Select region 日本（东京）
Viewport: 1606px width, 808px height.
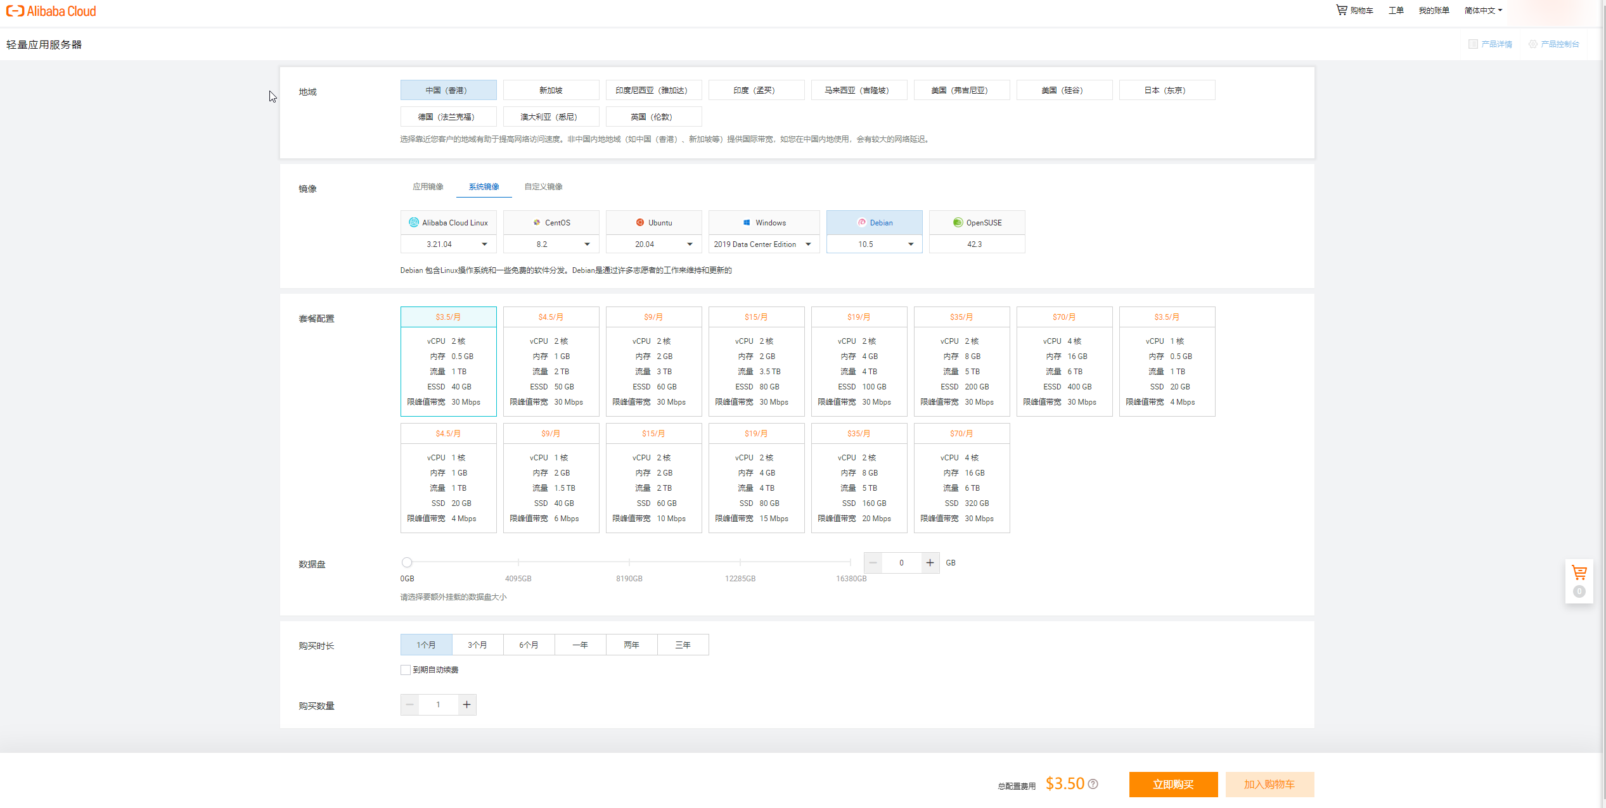click(x=1167, y=90)
